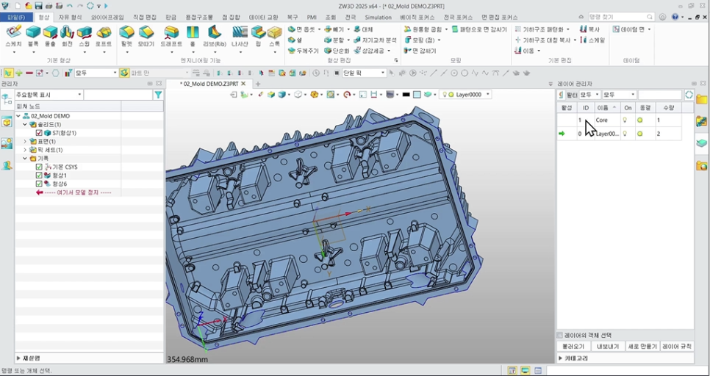The height and width of the screenshot is (376, 710).
Task: Select the 나사산 (Thread) tool
Action: 240,32
